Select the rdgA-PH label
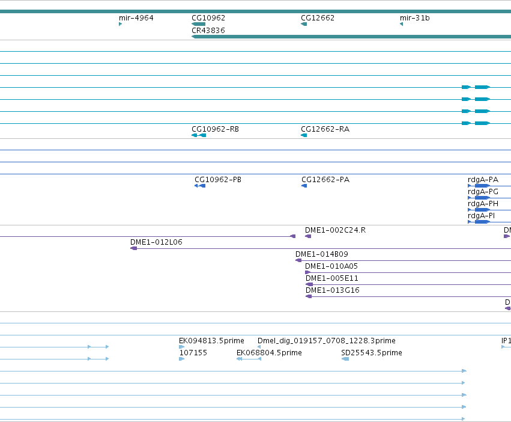Viewport: 511px width, 422px height. click(x=483, y=204)
